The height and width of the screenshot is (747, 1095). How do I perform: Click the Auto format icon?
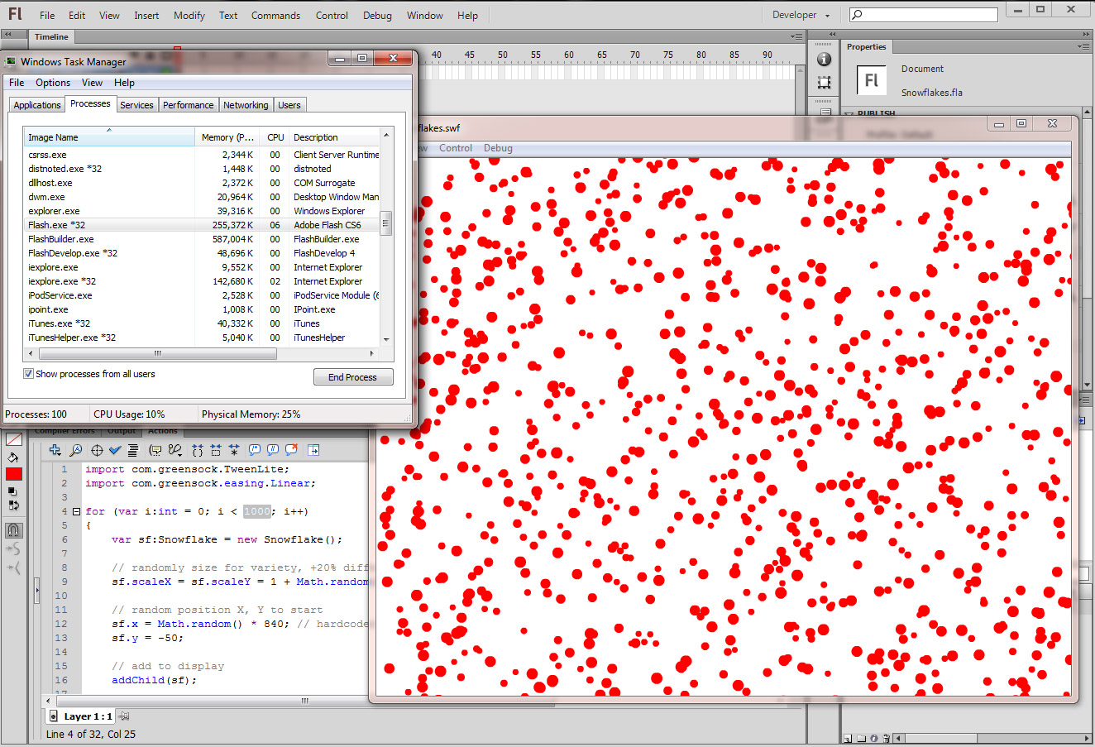coord(133,450)
